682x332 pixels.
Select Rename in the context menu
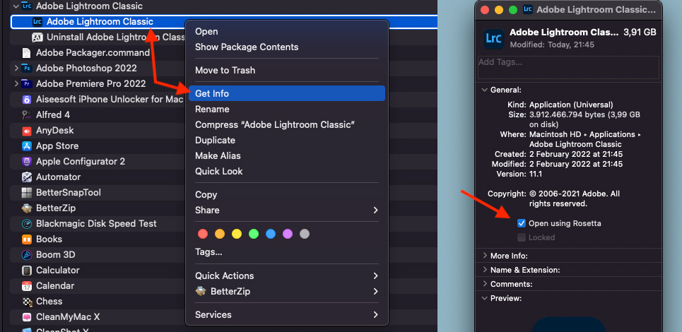pos(287,109)
